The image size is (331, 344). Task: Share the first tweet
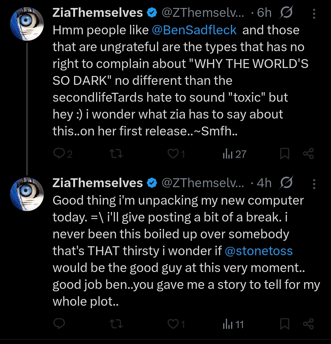(x=308, y=154)
